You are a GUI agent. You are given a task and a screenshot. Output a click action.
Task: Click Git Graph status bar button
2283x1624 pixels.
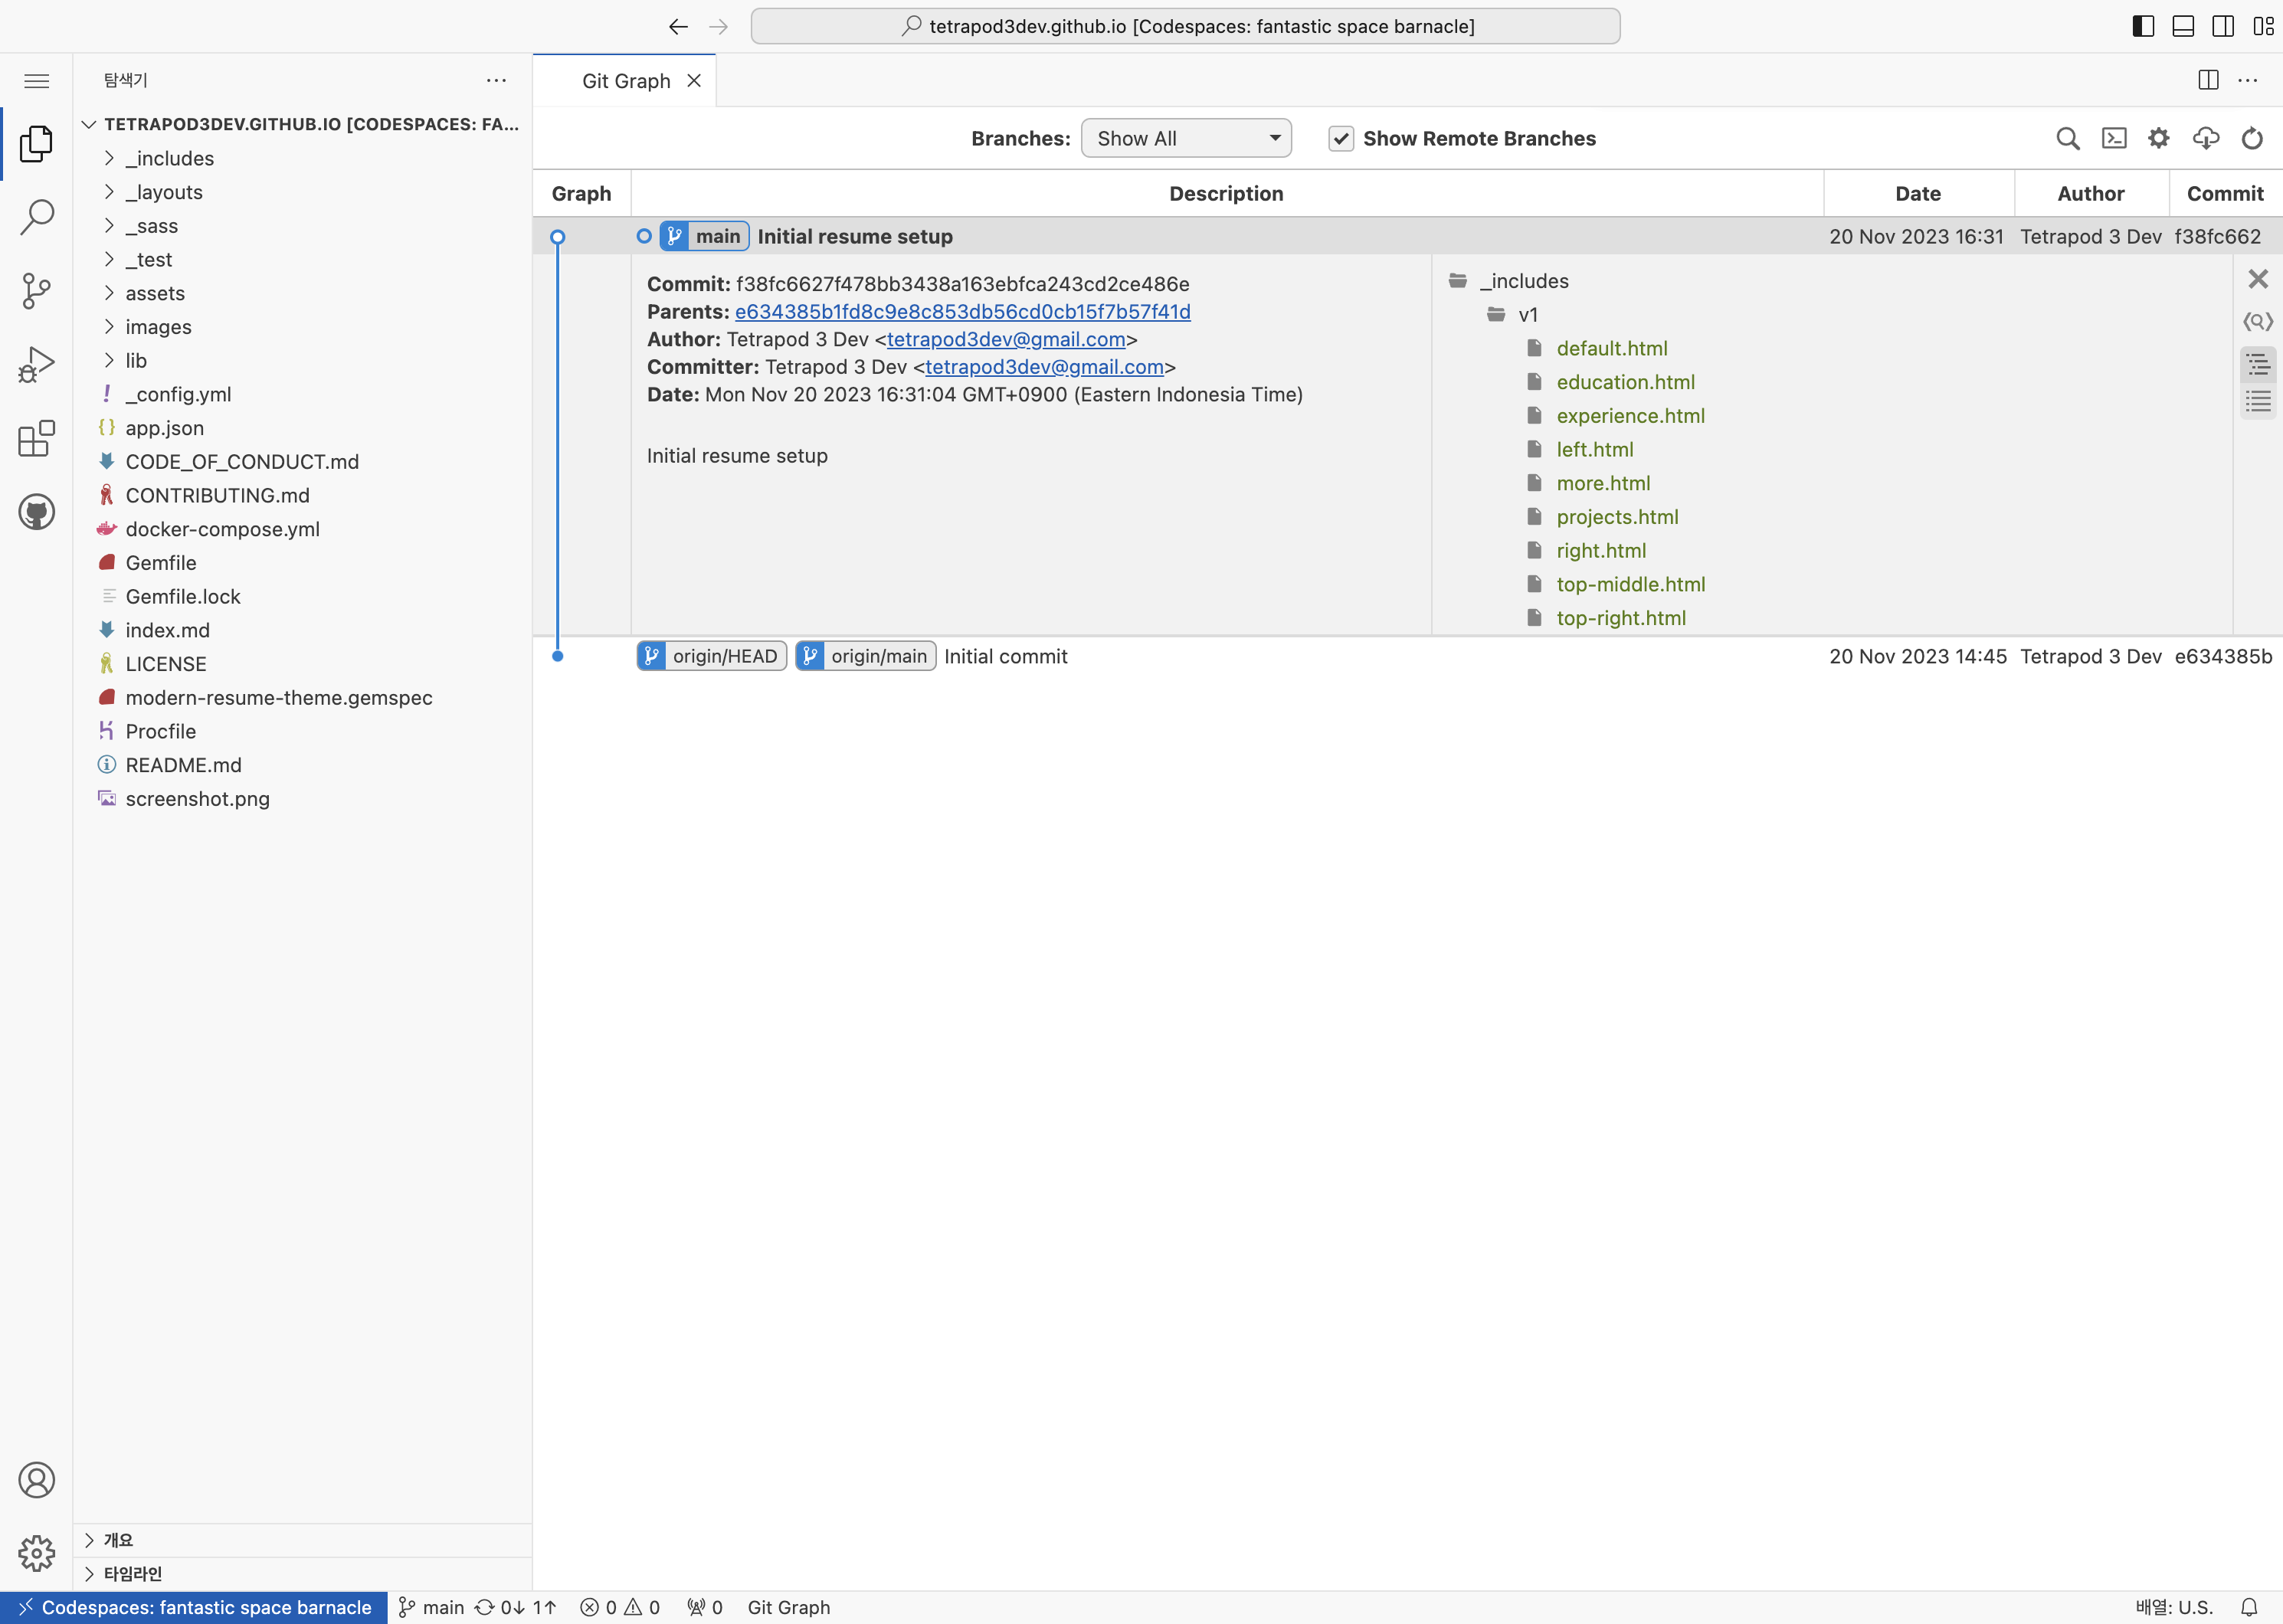click(789, 1608)
